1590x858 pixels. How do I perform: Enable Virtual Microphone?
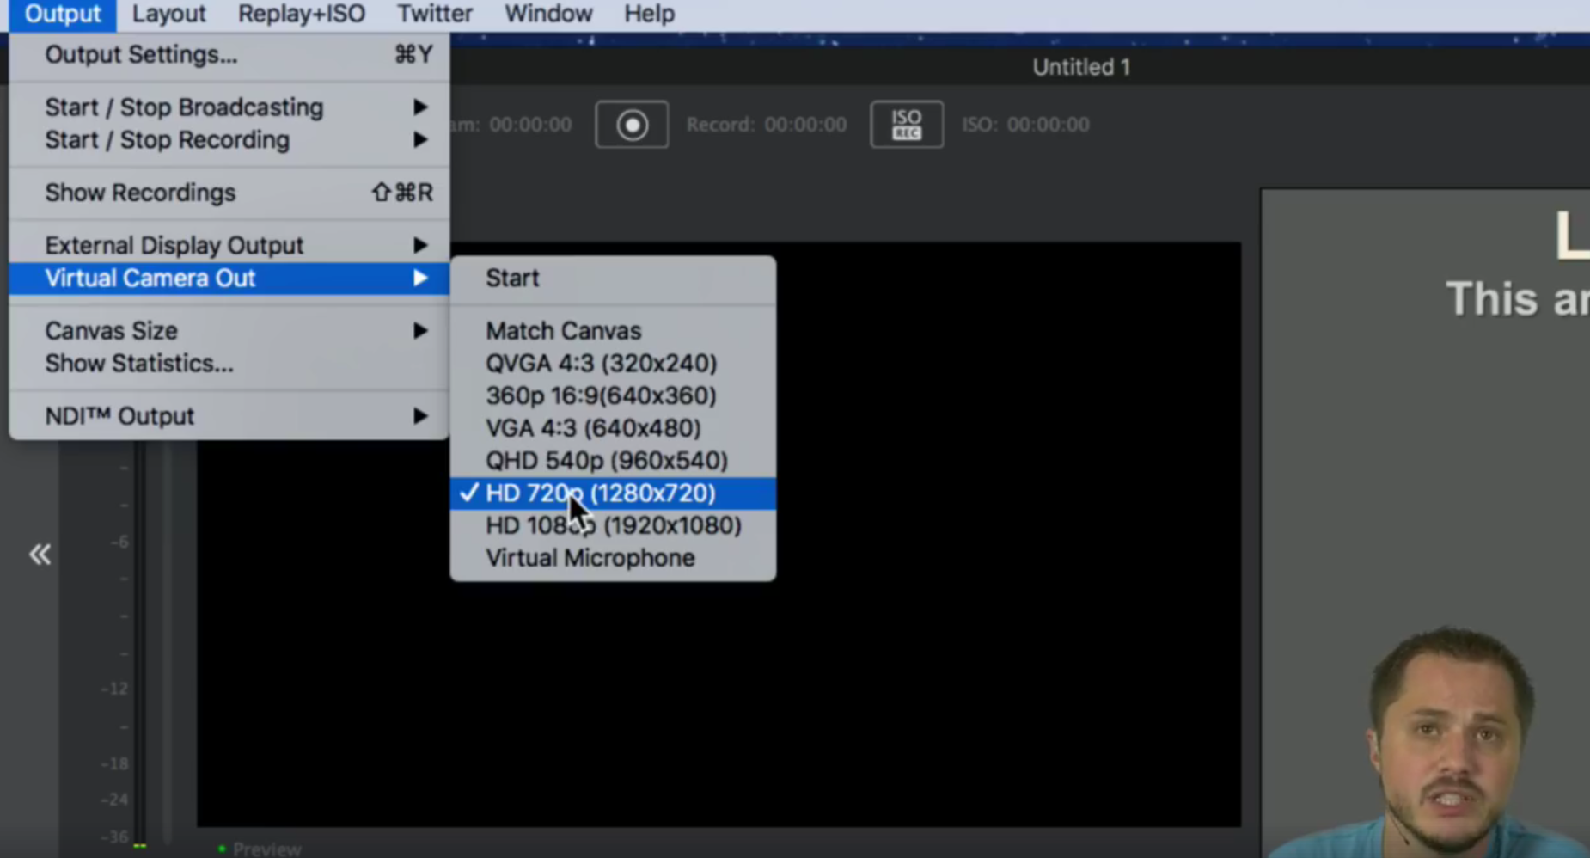[x=590, y=557]
